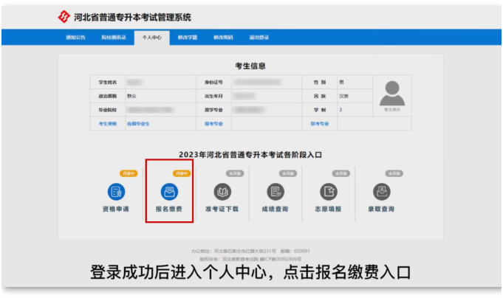503x298 pixels.
Task: Click the 准考证下载 book icon
Action: [222, 192]
